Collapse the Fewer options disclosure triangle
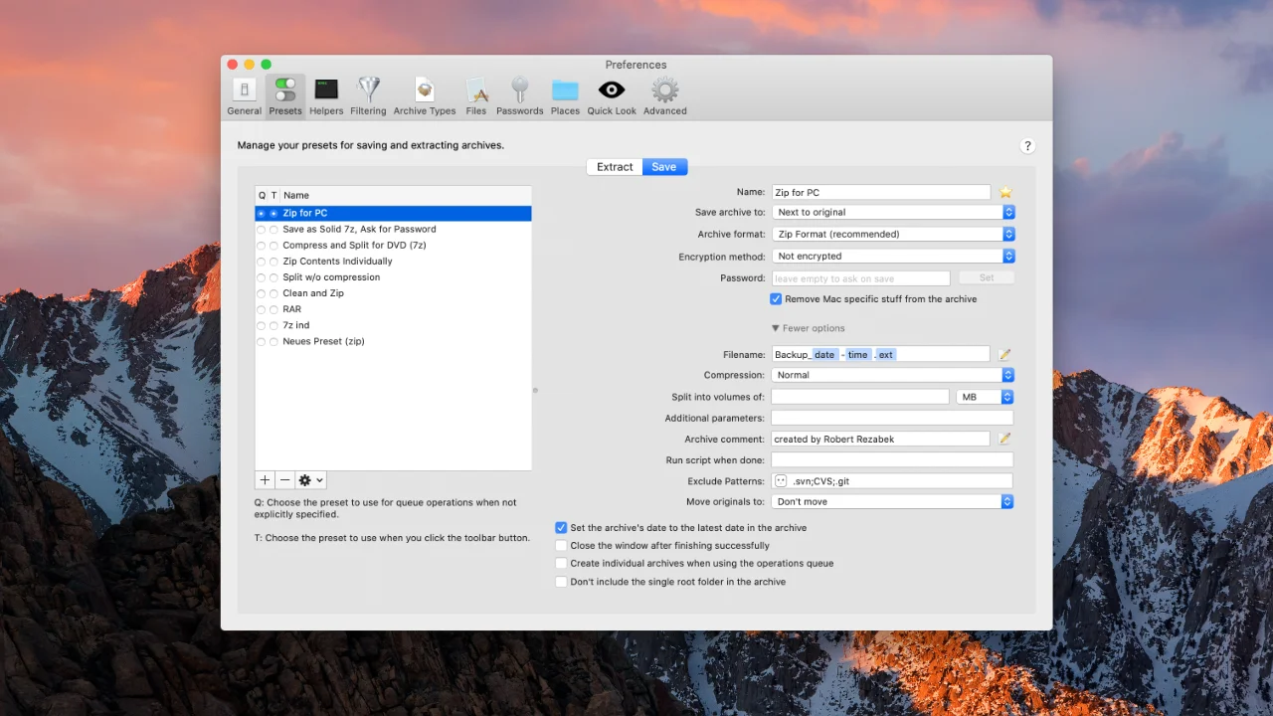Image resolution: width=1273 pixels, height=716 pixels. tap(776, 328)
